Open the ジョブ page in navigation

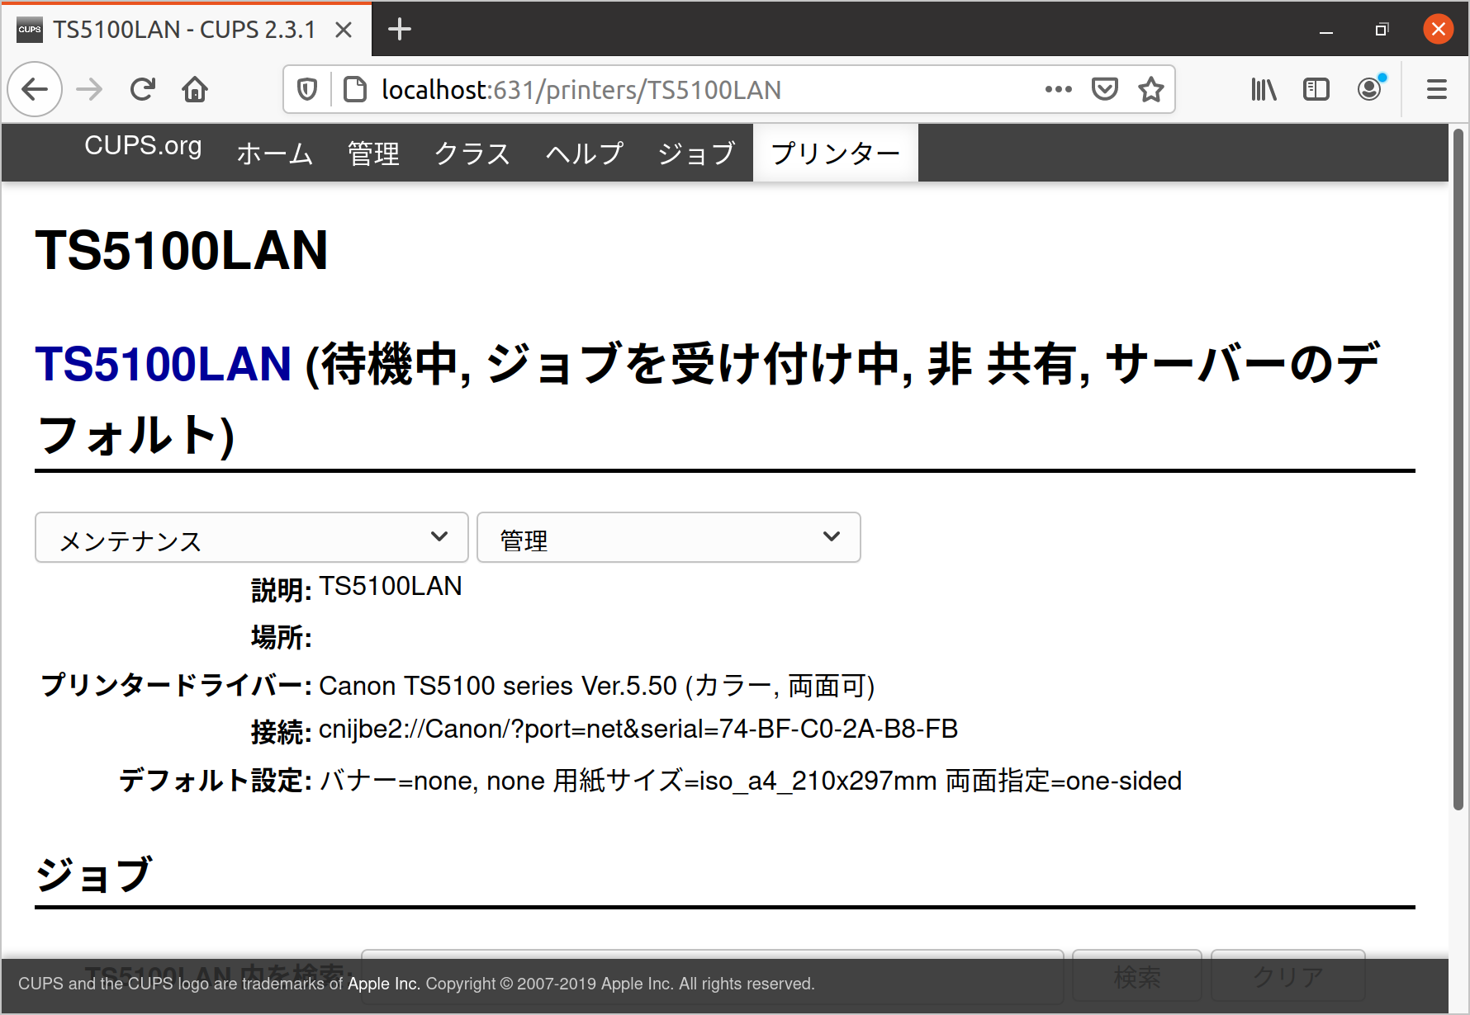click(696, 153)
